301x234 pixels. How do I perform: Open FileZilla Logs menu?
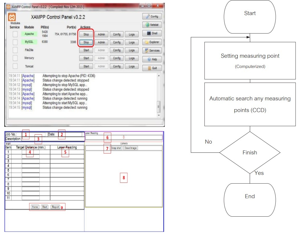coord(132,50)
